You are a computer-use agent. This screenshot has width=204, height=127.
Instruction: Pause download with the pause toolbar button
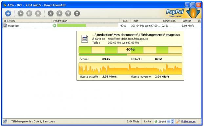click(29, 13)
